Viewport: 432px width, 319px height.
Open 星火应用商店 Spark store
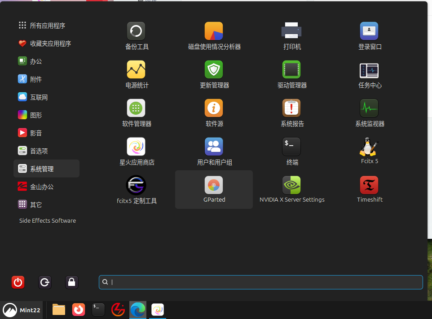pyautogui.click(x=137, y=151)
